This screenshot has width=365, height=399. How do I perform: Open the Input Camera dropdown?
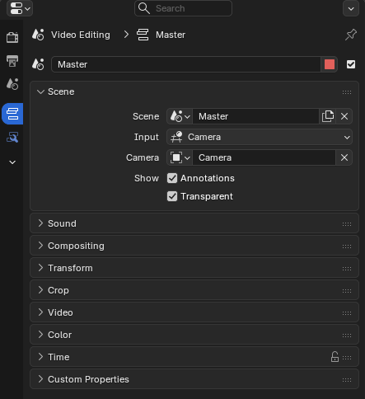(x=260, y=137)
